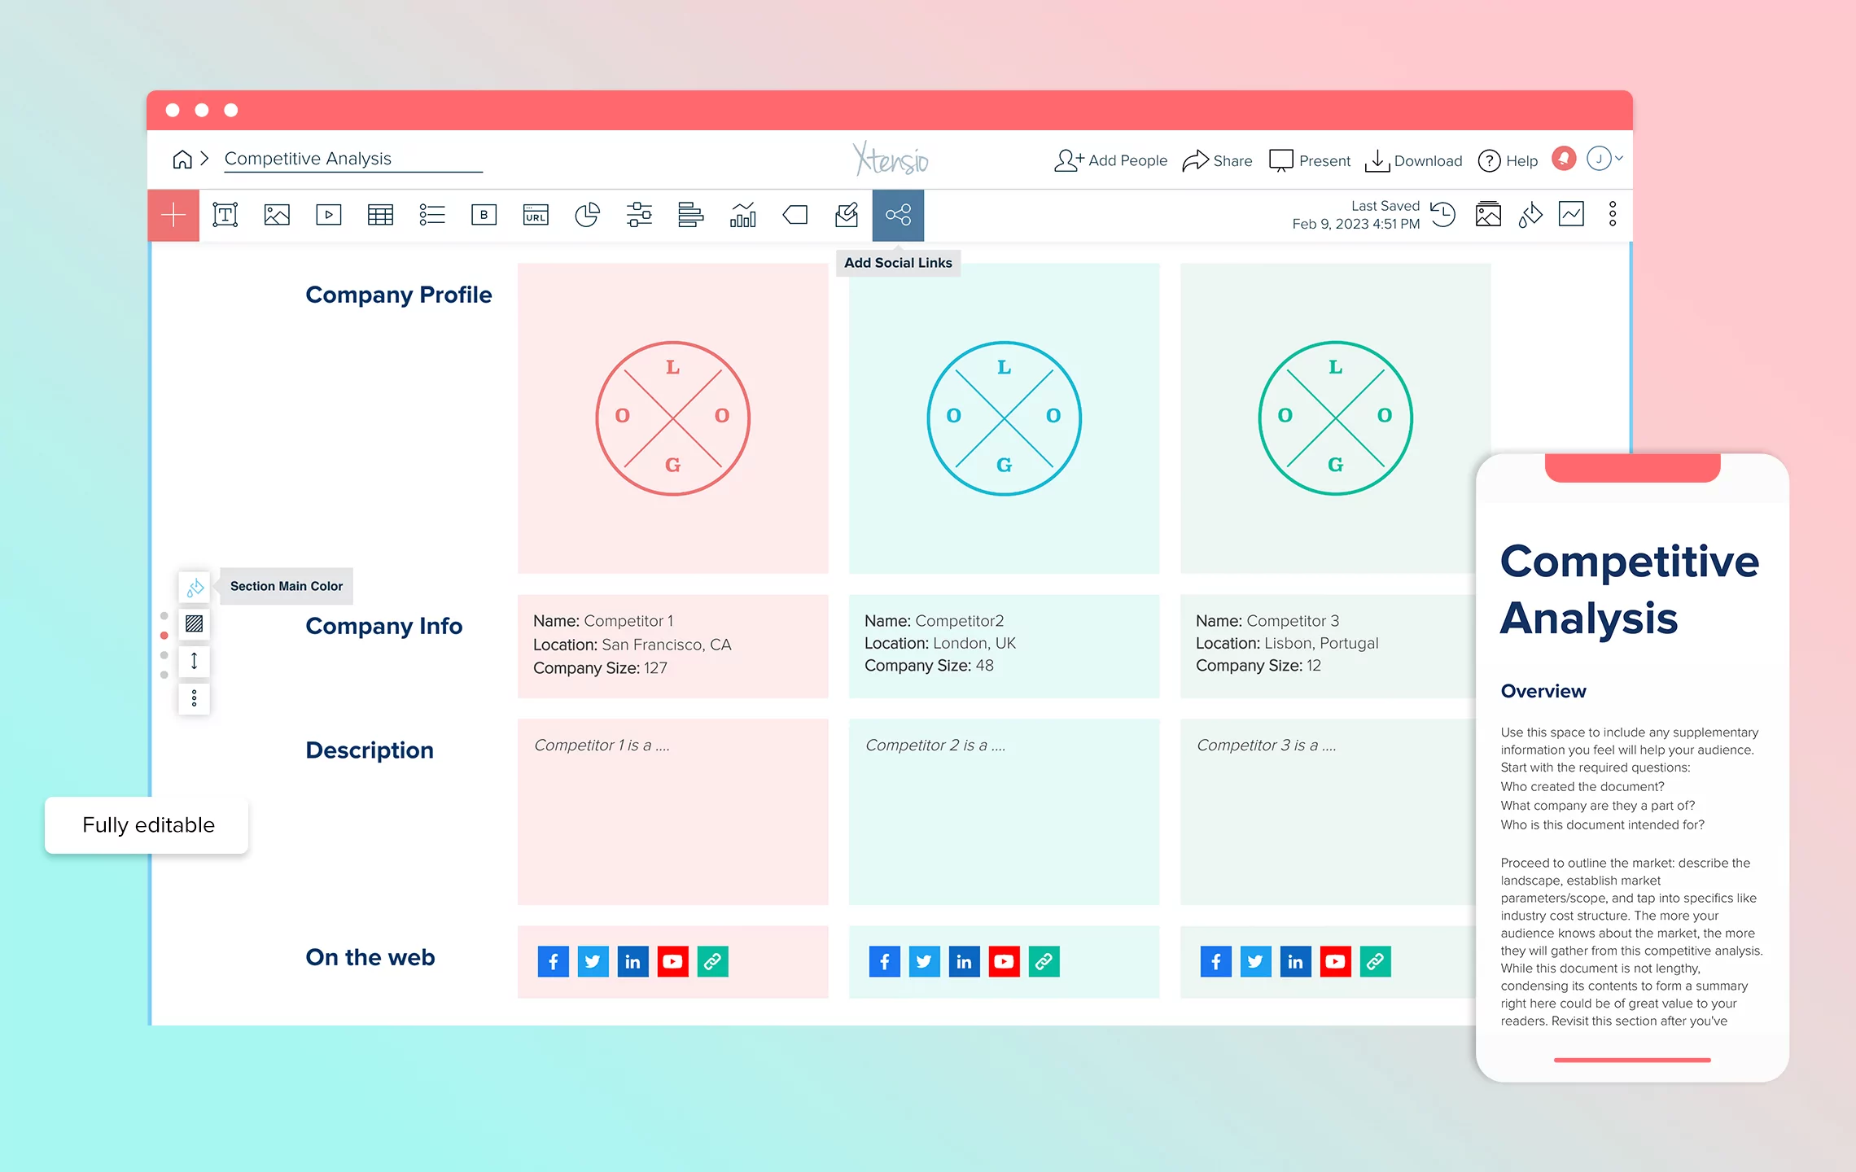1856x1172 pixels.
Task: Click the Add People button
Action: point(1110,160)
